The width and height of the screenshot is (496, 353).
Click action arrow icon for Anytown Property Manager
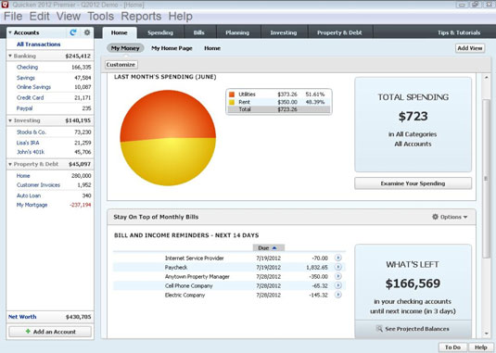click(x=338, y=276)
